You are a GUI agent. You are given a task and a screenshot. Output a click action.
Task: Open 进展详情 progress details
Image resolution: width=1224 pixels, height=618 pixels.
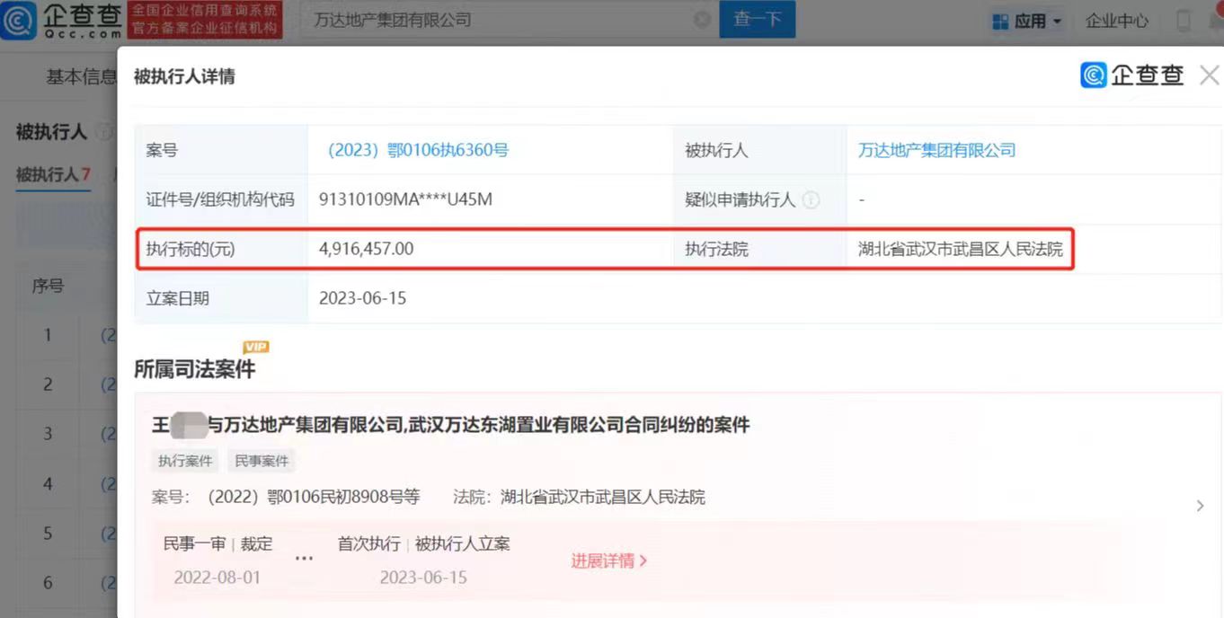[x=608, y=561]
